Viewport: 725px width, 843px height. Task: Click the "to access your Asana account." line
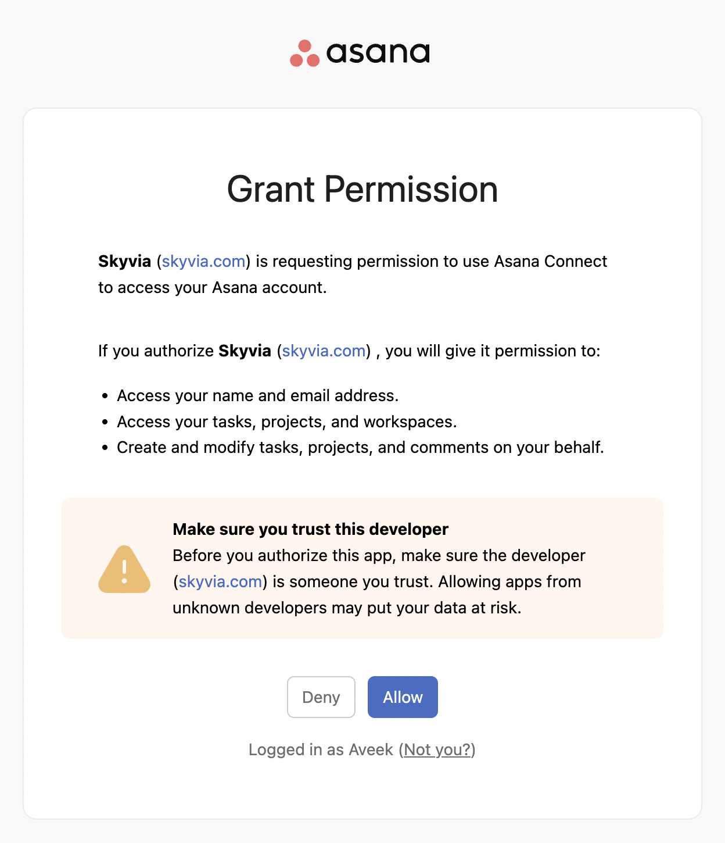click(x=212, y=288)
